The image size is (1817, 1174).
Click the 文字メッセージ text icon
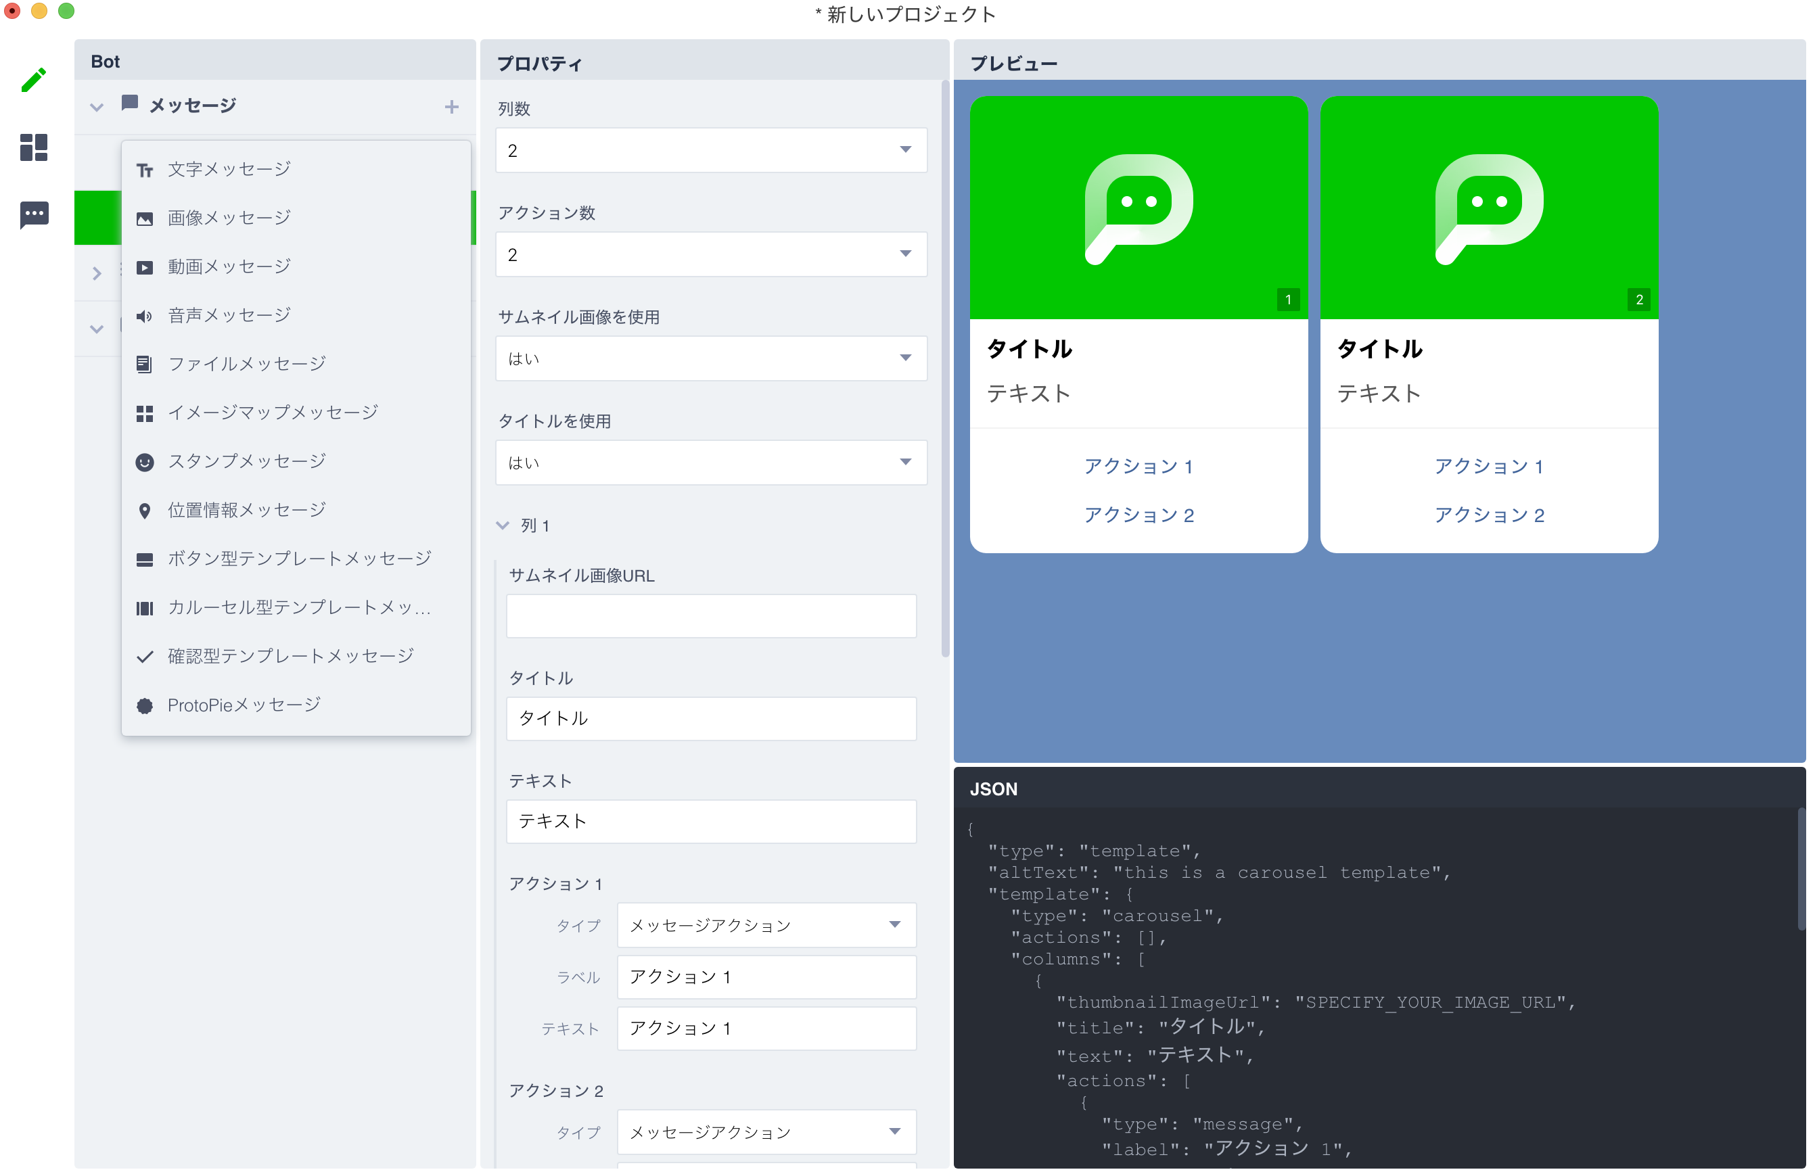pyautogui.click(x=145, y=170)
